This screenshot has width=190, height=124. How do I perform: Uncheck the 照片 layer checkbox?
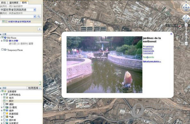(x=4, y=101)
